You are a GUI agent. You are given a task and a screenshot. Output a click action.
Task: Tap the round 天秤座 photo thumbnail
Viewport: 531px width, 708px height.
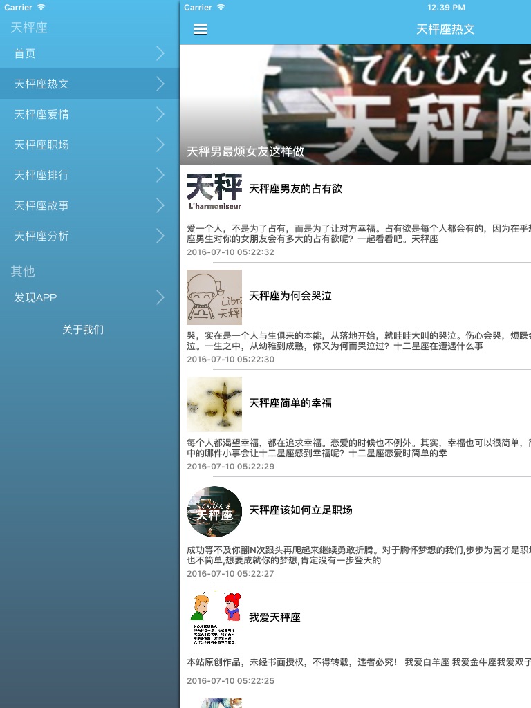point(214,511)
